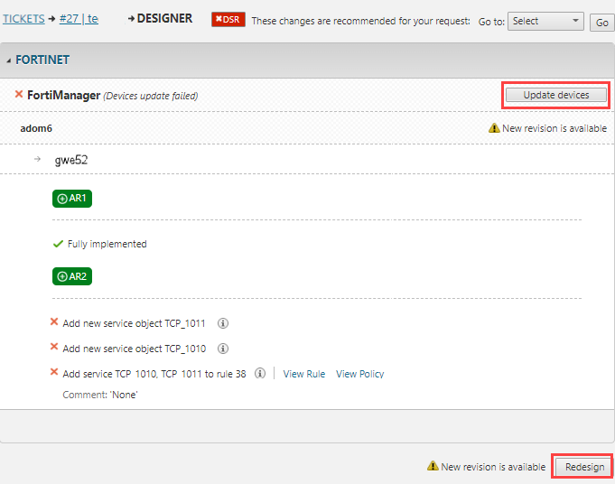Image resolution: width=615 pixels, height=484 pixels.
Task: Click the Fully implemented status text
Action: (x=107, y=244)
